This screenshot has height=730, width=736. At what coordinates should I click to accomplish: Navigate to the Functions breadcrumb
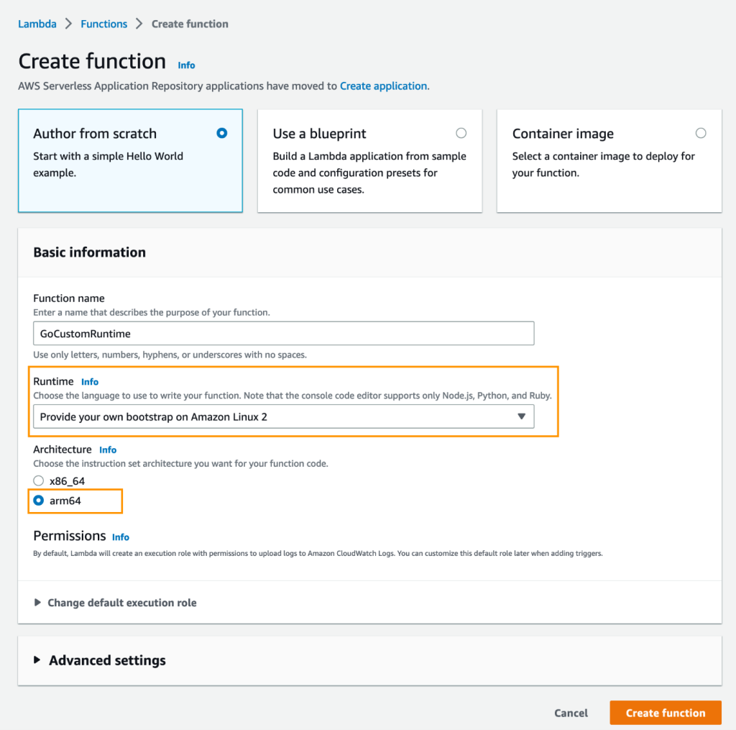tap(103, 24)
